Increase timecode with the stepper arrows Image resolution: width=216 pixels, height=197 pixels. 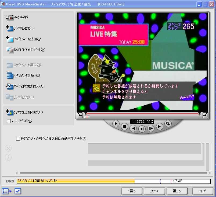tap(152, 121)
